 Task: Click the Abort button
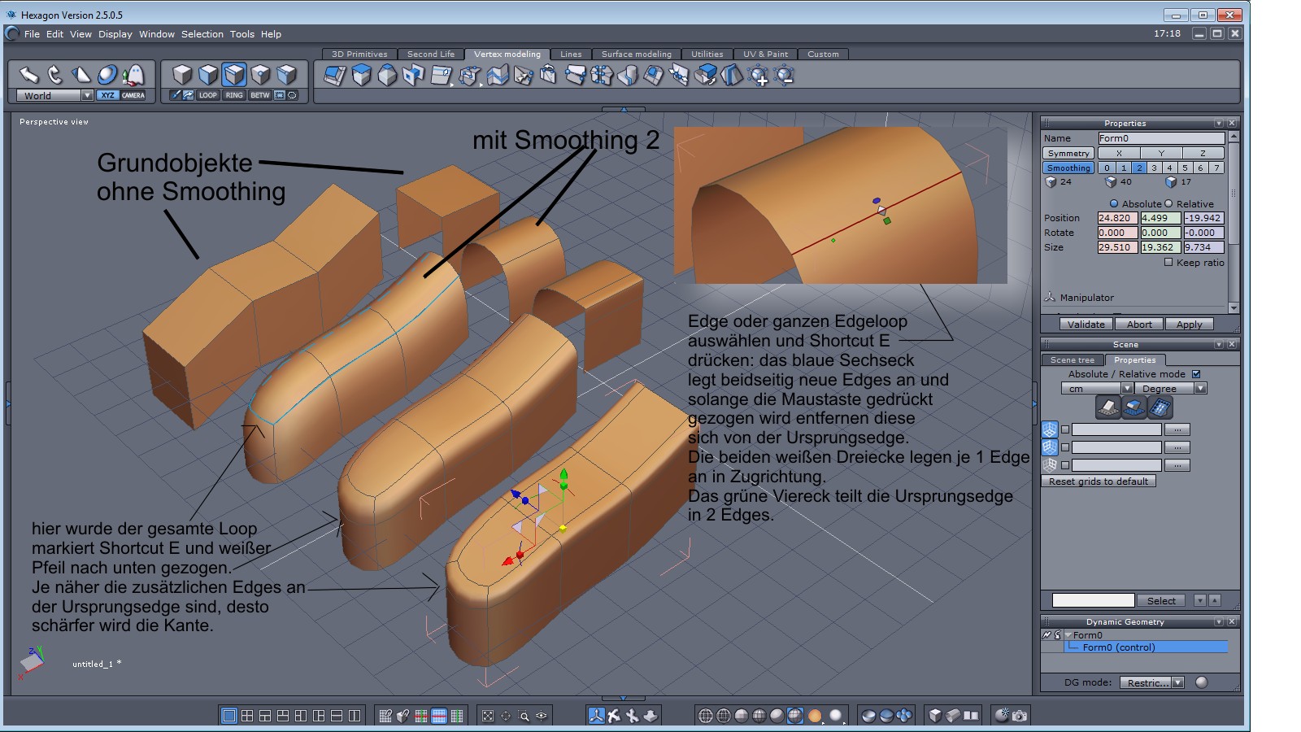click(x=1139, y=324)
